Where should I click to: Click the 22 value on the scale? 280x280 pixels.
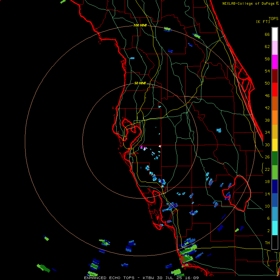click(267, 169)
